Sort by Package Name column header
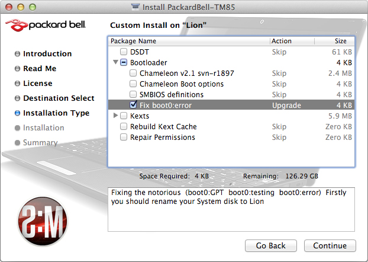 point(189,41)
